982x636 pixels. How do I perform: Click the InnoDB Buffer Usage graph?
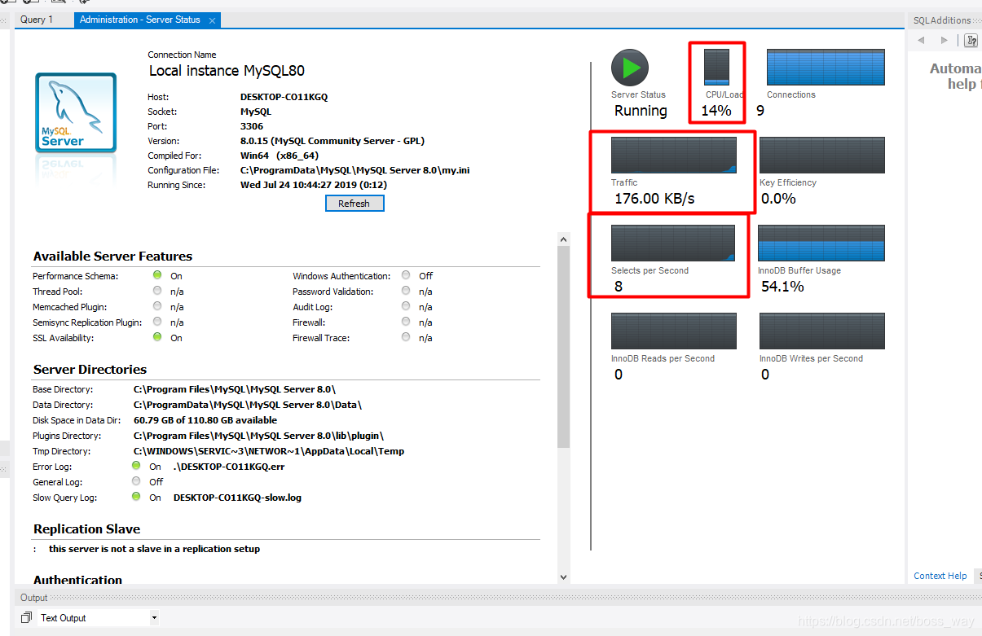[x=821, y=243]
